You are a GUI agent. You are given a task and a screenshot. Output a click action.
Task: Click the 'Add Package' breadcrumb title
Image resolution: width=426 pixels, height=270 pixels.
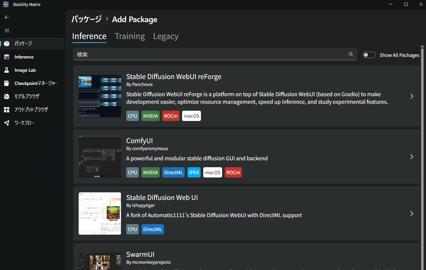pos(135,19)
